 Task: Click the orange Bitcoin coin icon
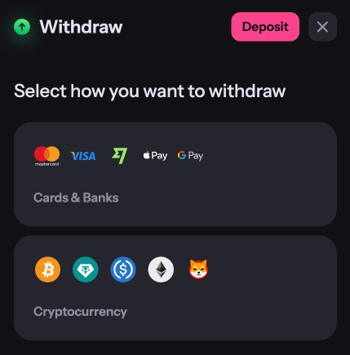(x=47, y=269)
